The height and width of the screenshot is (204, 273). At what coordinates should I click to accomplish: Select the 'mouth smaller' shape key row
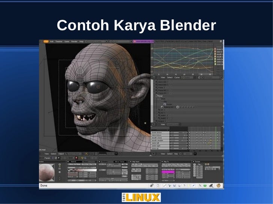(160, 140)
